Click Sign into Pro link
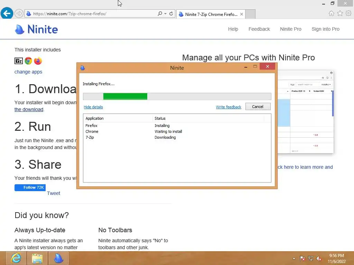This screenshot has height=265, width=354. coord(325,29)
